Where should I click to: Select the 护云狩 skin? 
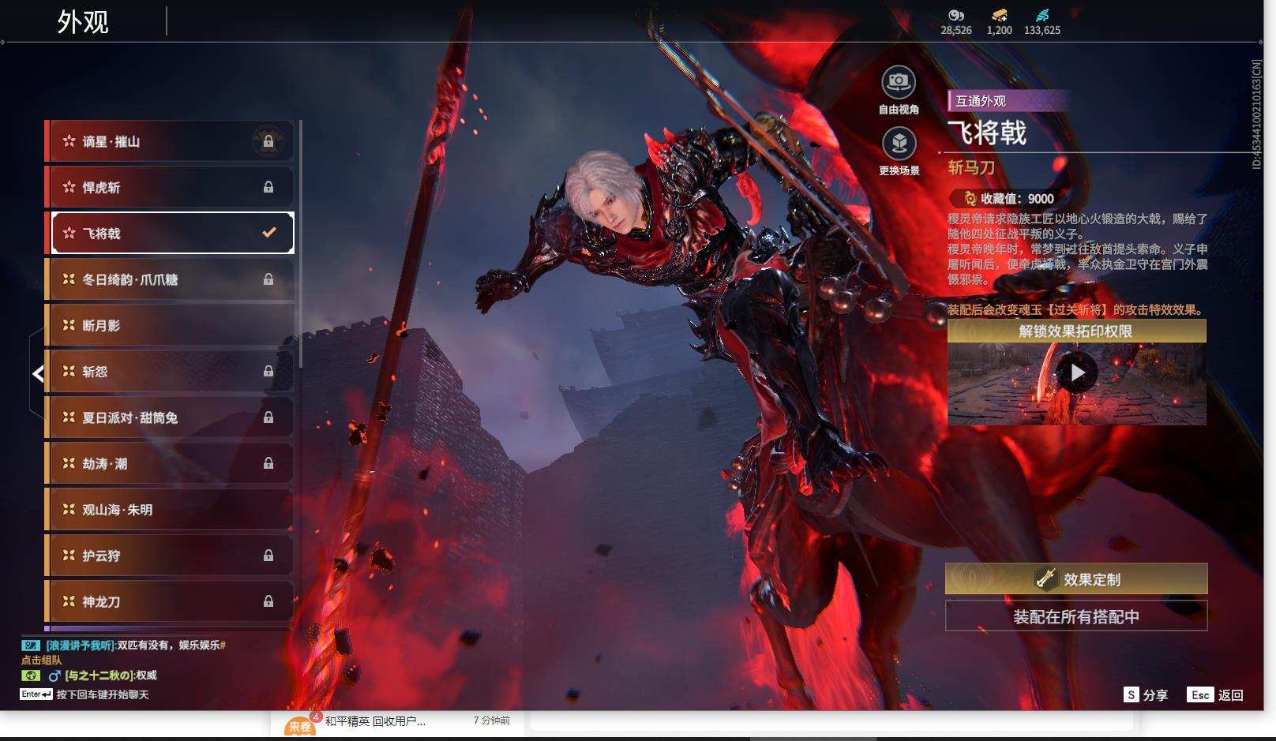click(170, 555)
